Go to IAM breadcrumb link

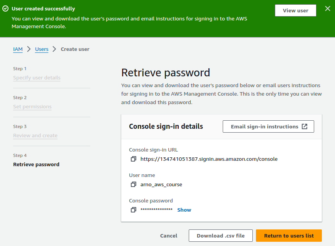18,49
